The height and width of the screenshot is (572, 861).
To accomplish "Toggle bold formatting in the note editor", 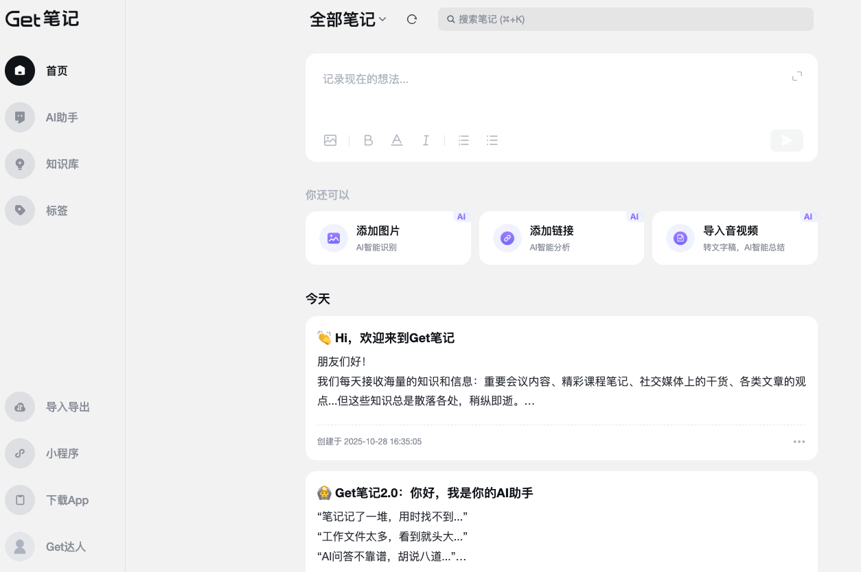I will (x=368, y=140).
